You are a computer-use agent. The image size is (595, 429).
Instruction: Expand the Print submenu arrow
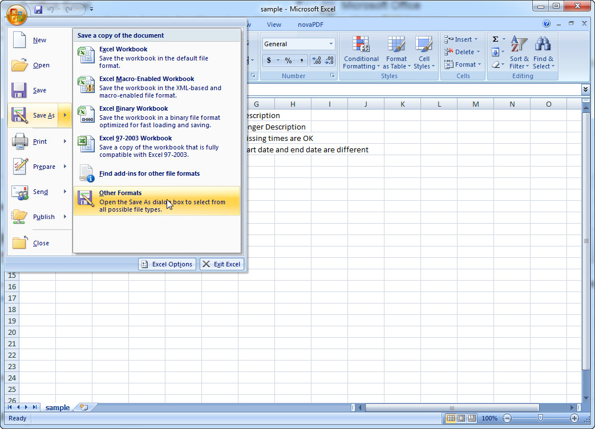tap(65, 141)
